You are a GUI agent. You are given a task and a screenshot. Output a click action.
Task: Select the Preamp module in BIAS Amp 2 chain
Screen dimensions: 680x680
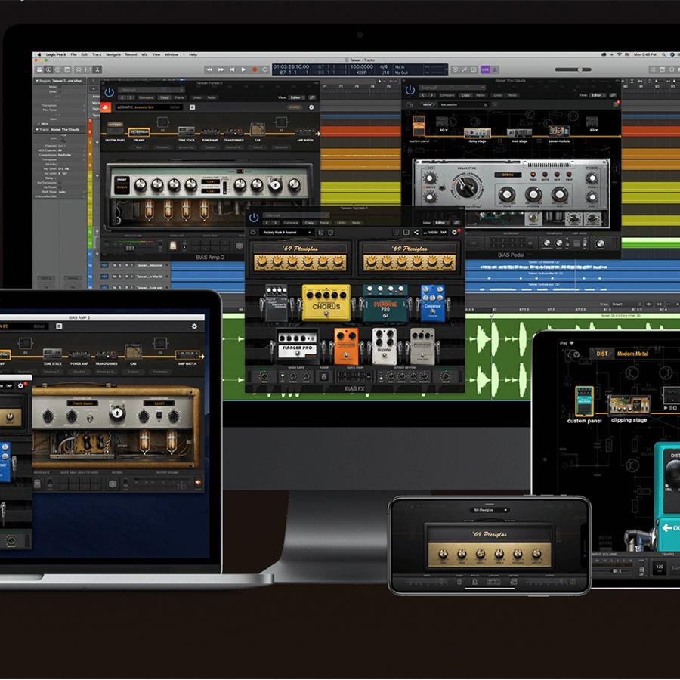[x=139, y=133]
